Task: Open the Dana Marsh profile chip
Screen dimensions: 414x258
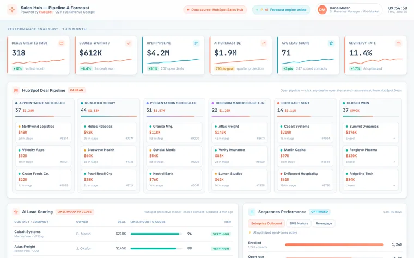Action: 349,10
